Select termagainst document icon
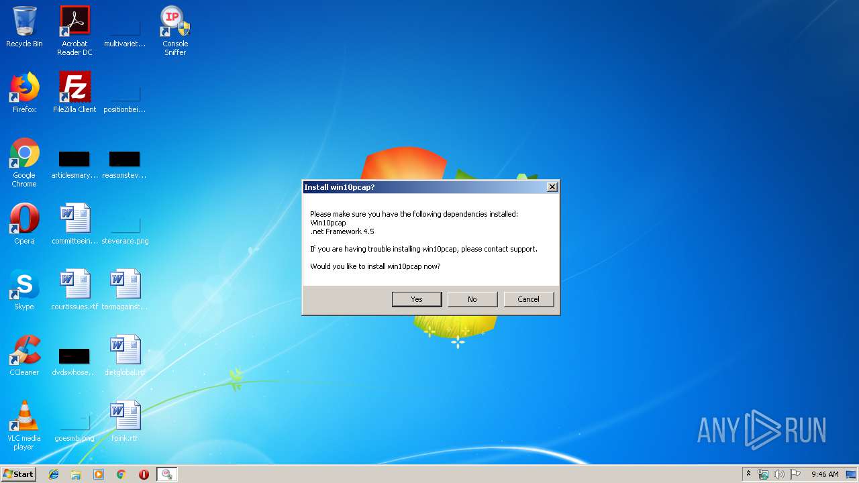This screenshot has height=483, width=859. [125, 290]
